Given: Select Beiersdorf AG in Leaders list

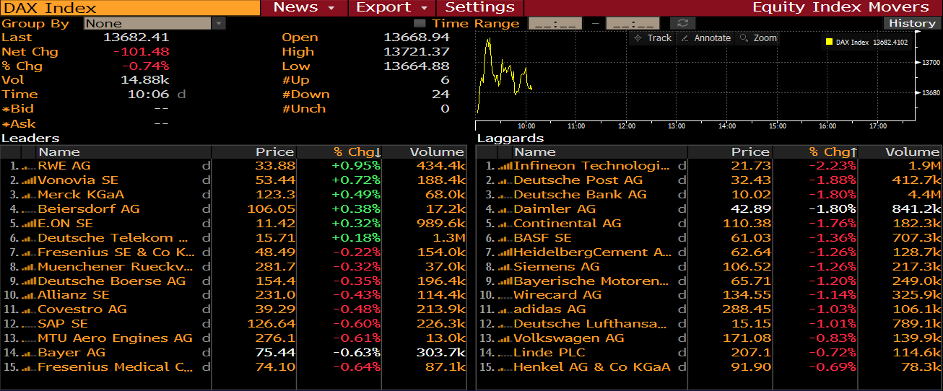Looking at the screenshot, I should click(89, 209).
